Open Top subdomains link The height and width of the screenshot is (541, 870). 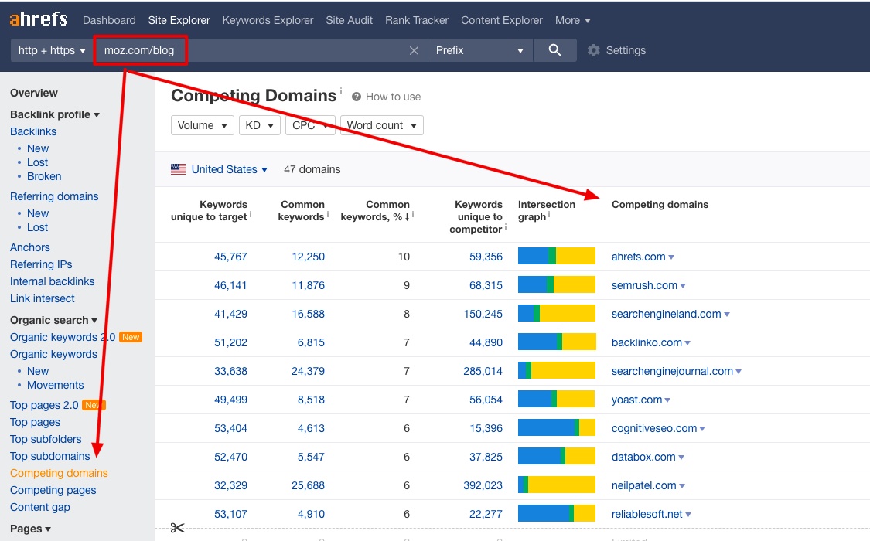pos(50,456)
